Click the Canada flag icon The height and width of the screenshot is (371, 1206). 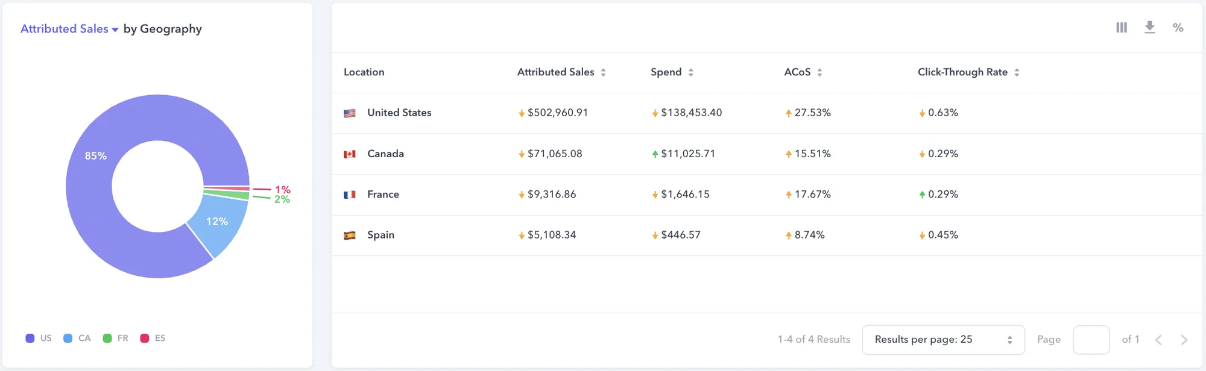tap(350, 154)
